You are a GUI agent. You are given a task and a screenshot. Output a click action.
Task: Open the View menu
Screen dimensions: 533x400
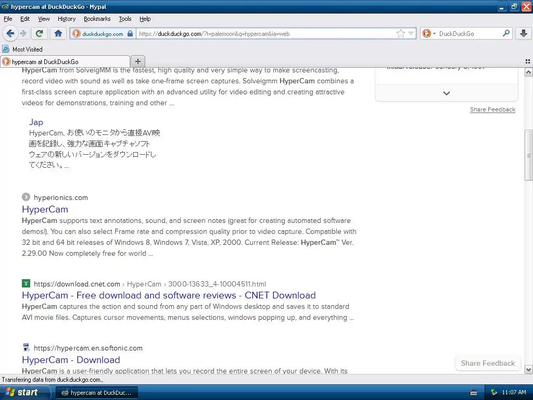(44, 19)
